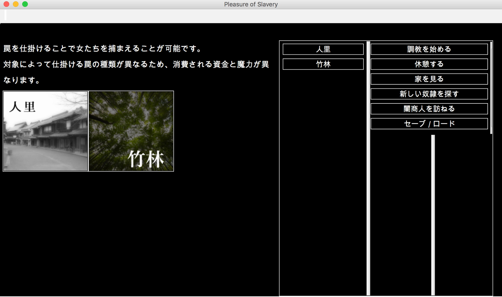Select 竹林 from the location list
Image resolution: width=502 pixels, height=297 pixels.
(x=323, y=64)
